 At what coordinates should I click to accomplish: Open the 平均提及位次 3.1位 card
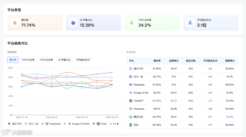click(x=211, y=23)
